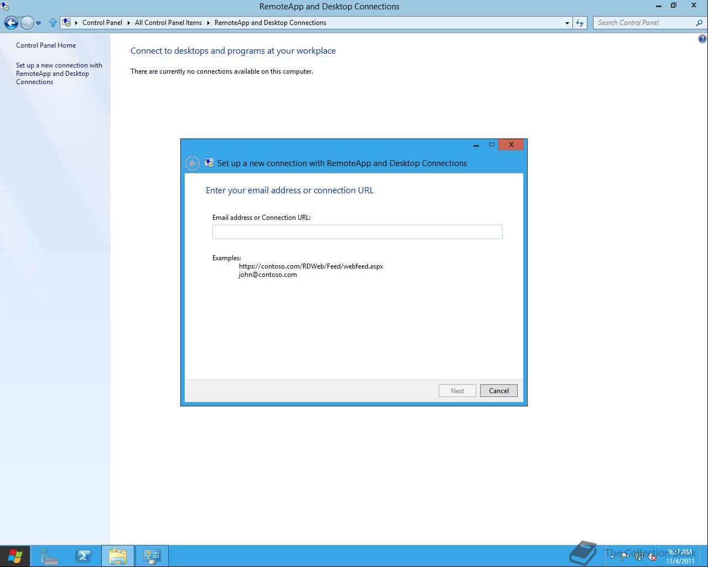Viewport: 708px width, 567px height.
Task: Open the Windows Start button
Action: [15, 556]
